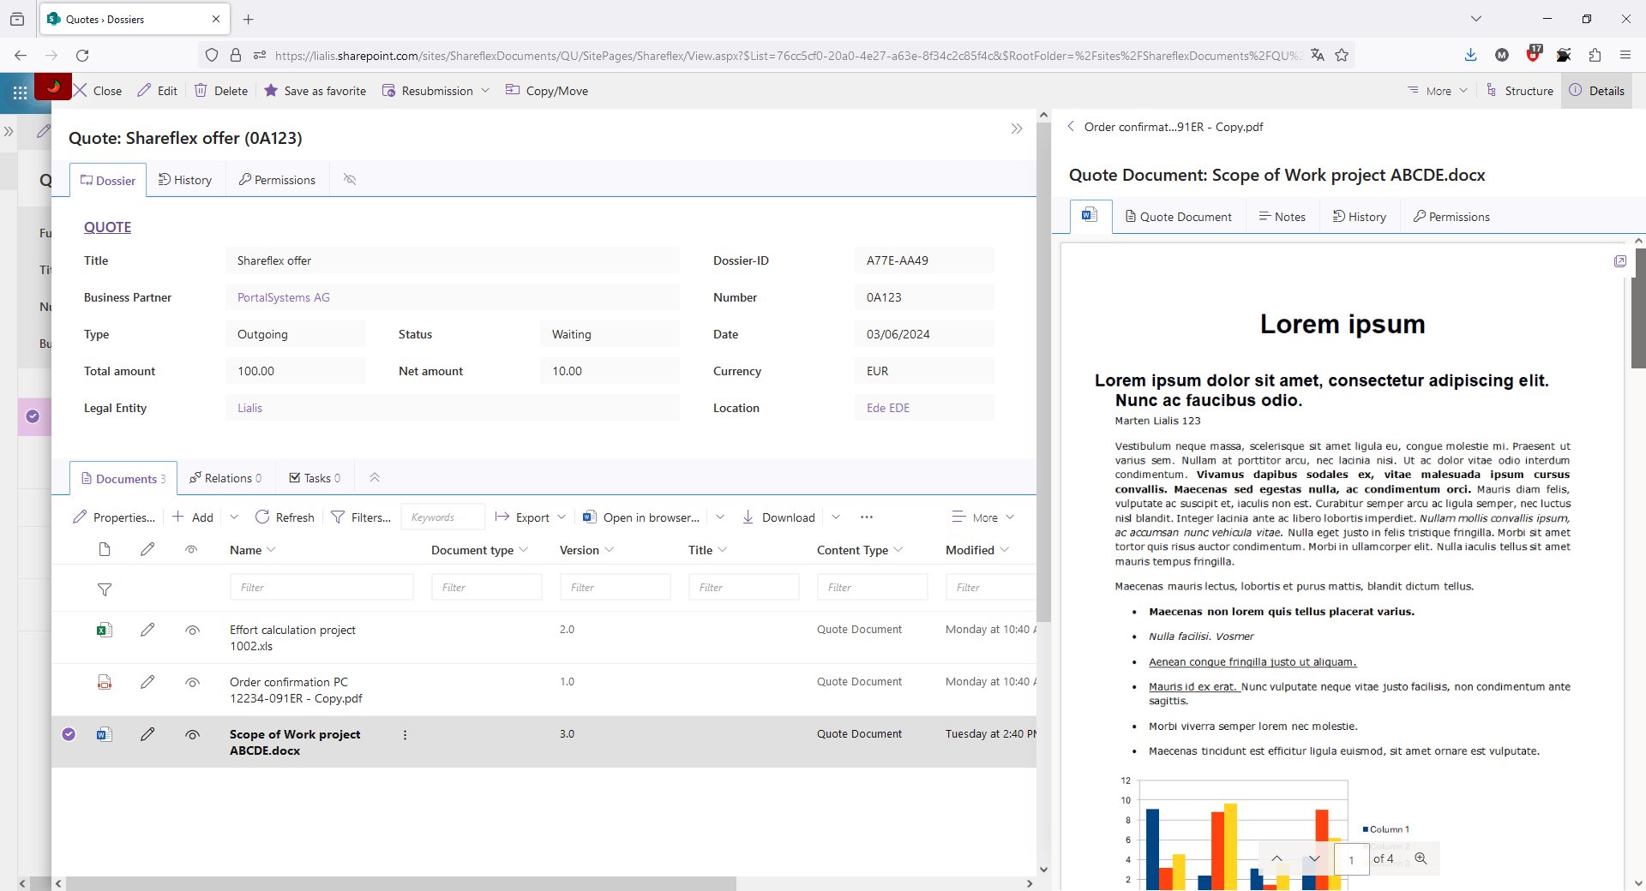
Task: Click Save as favorite
Action: point(315,90)
